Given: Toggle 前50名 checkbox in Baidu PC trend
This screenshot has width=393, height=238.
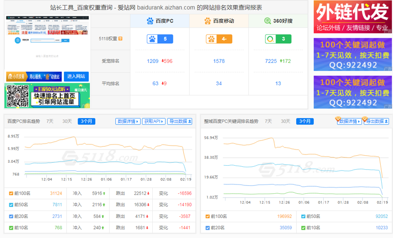Looking at the screenshot, I should pyautogui.click(x=11, y=205).
